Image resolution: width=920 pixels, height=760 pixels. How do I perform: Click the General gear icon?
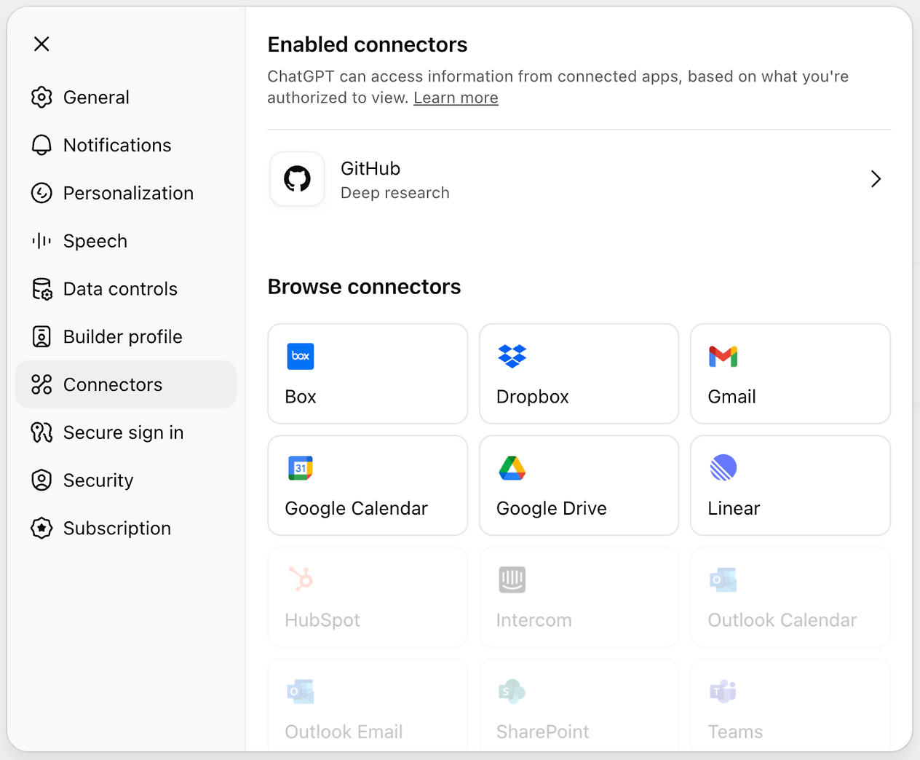point(41,98)
